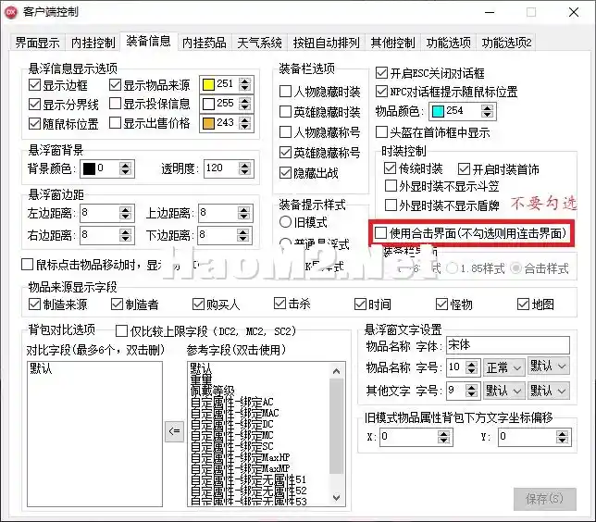596x522 pixels.
Task: Open the 内挂药品 tab
Action: point(205,43)
